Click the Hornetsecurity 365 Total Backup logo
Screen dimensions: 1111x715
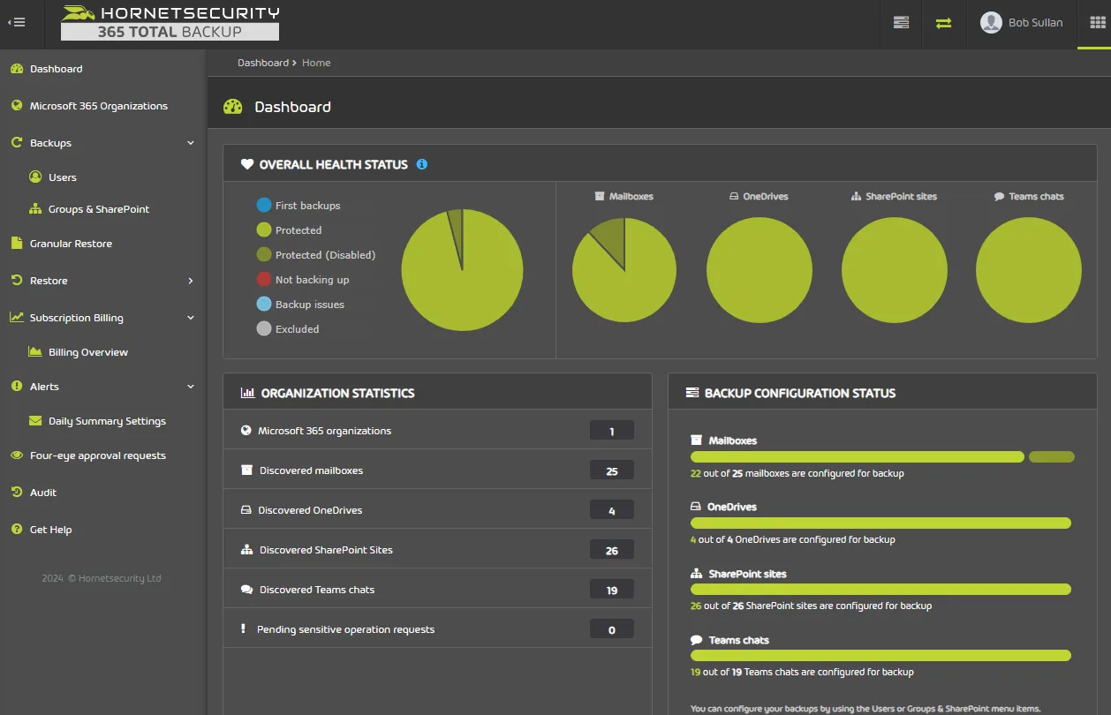[x=170, y=23]
